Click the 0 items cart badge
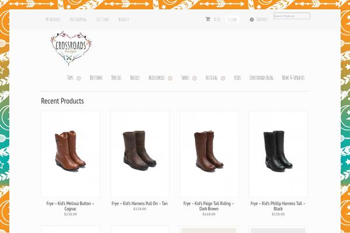The width and height of the screenshot is (350, 233). point(232,20)
